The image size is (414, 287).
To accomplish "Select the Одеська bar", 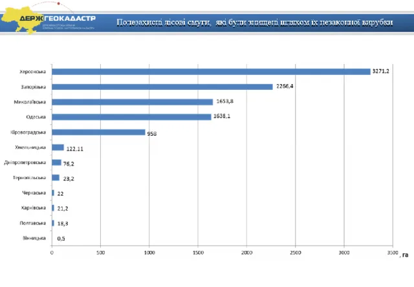I will coord(131,117).
